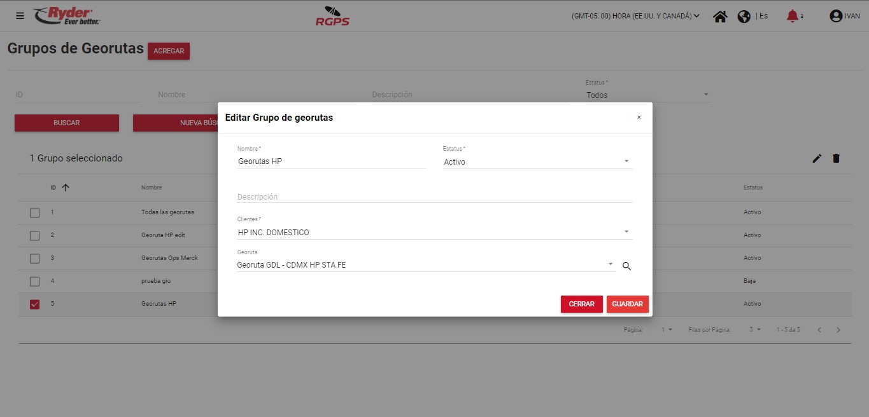The height and width of the screenshot is (417, 869).
Task: Open the Clientes dropdown
Action: tap(626, 232)
